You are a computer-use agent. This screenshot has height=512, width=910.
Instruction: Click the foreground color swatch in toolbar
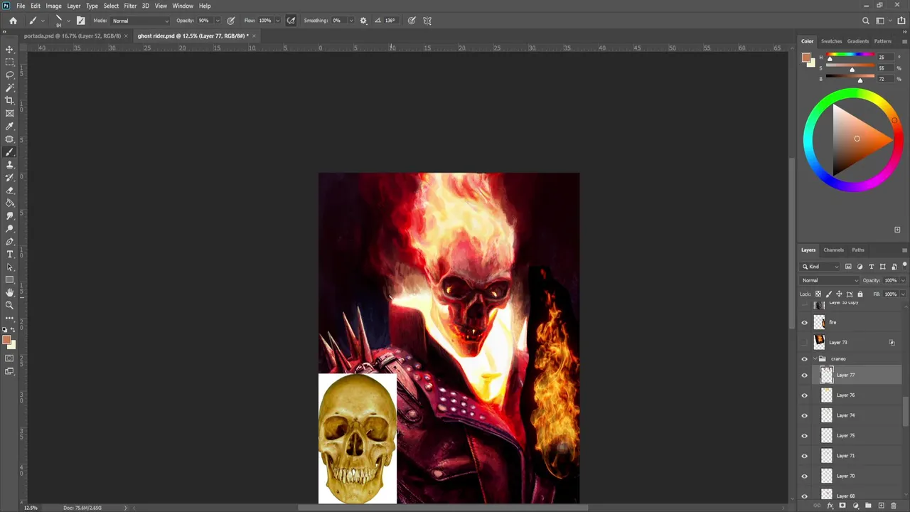[6, 341]
